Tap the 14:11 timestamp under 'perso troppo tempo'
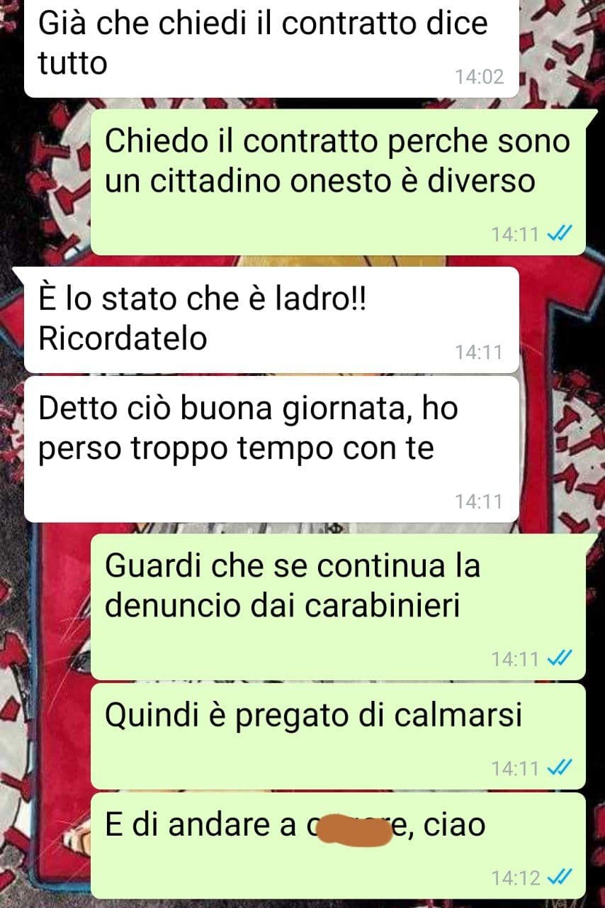Viewport: 605px width, 908px height. click(x=478, y=502)
